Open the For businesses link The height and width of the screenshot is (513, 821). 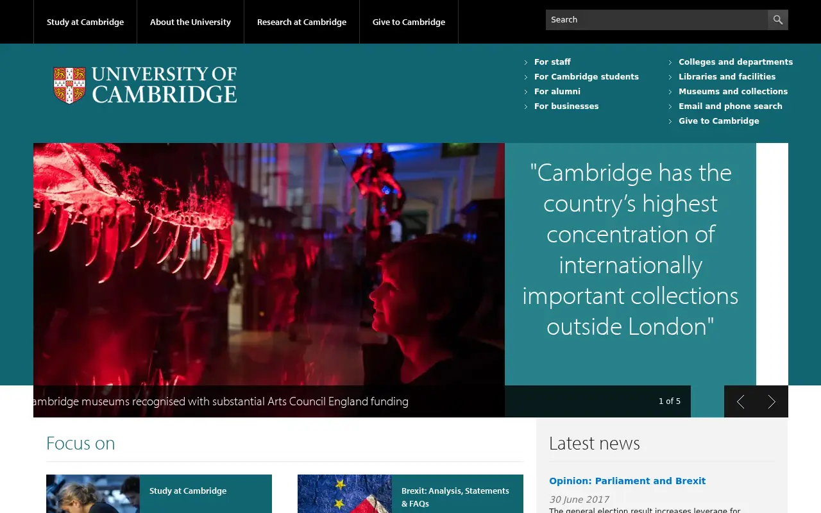[x=566, y=106]
